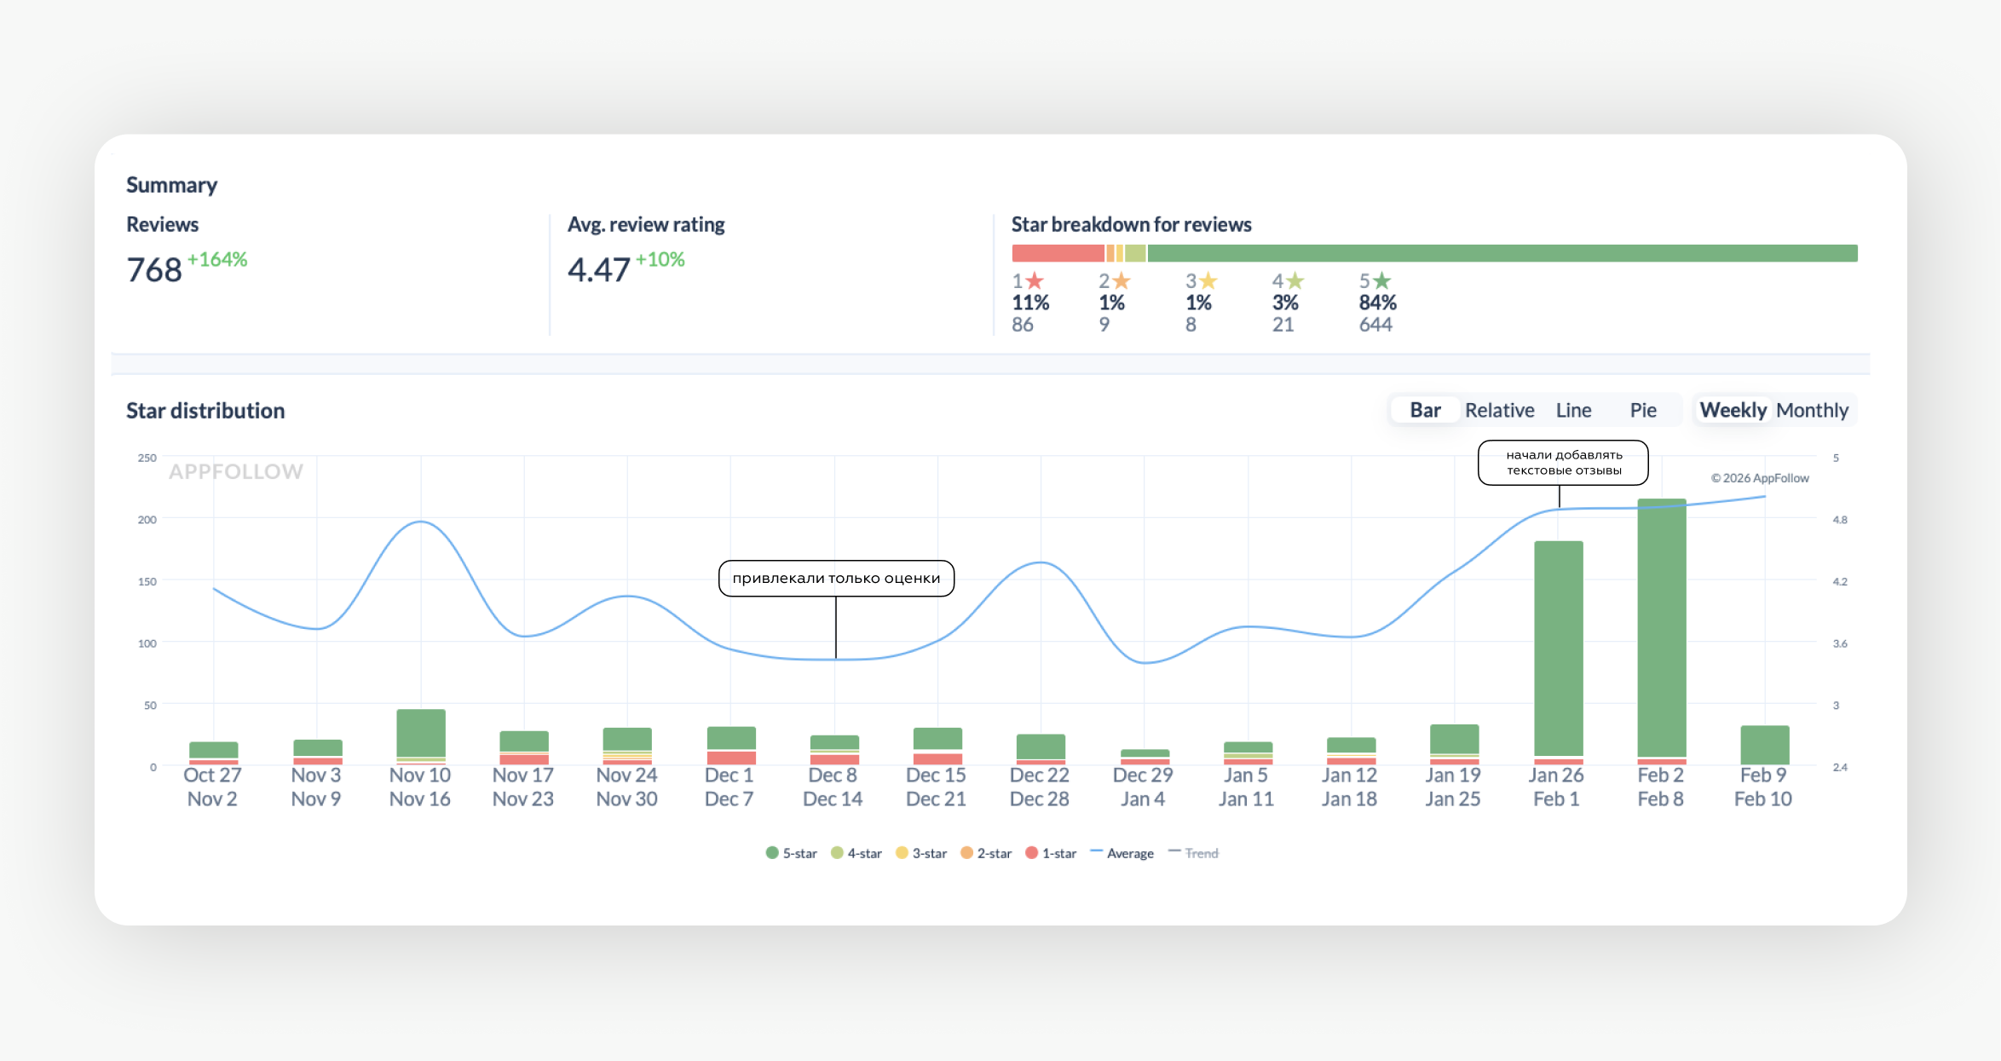Viewport: 2001px width, 1061px height.
Task: Select Monthly grouping
Action: click(1812, 410)
